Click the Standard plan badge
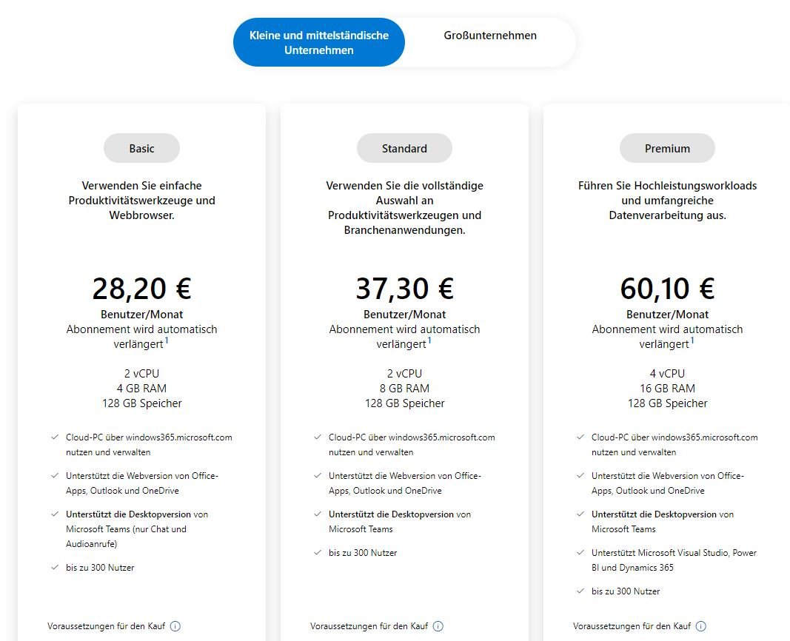Viewport: 790px width, 641px height. coord(404,148)
